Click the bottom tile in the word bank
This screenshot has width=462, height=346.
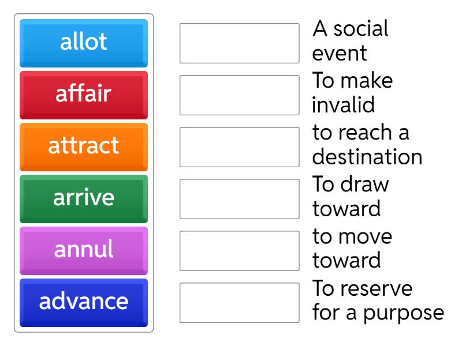pyautogui.click(x=84, y=303)
